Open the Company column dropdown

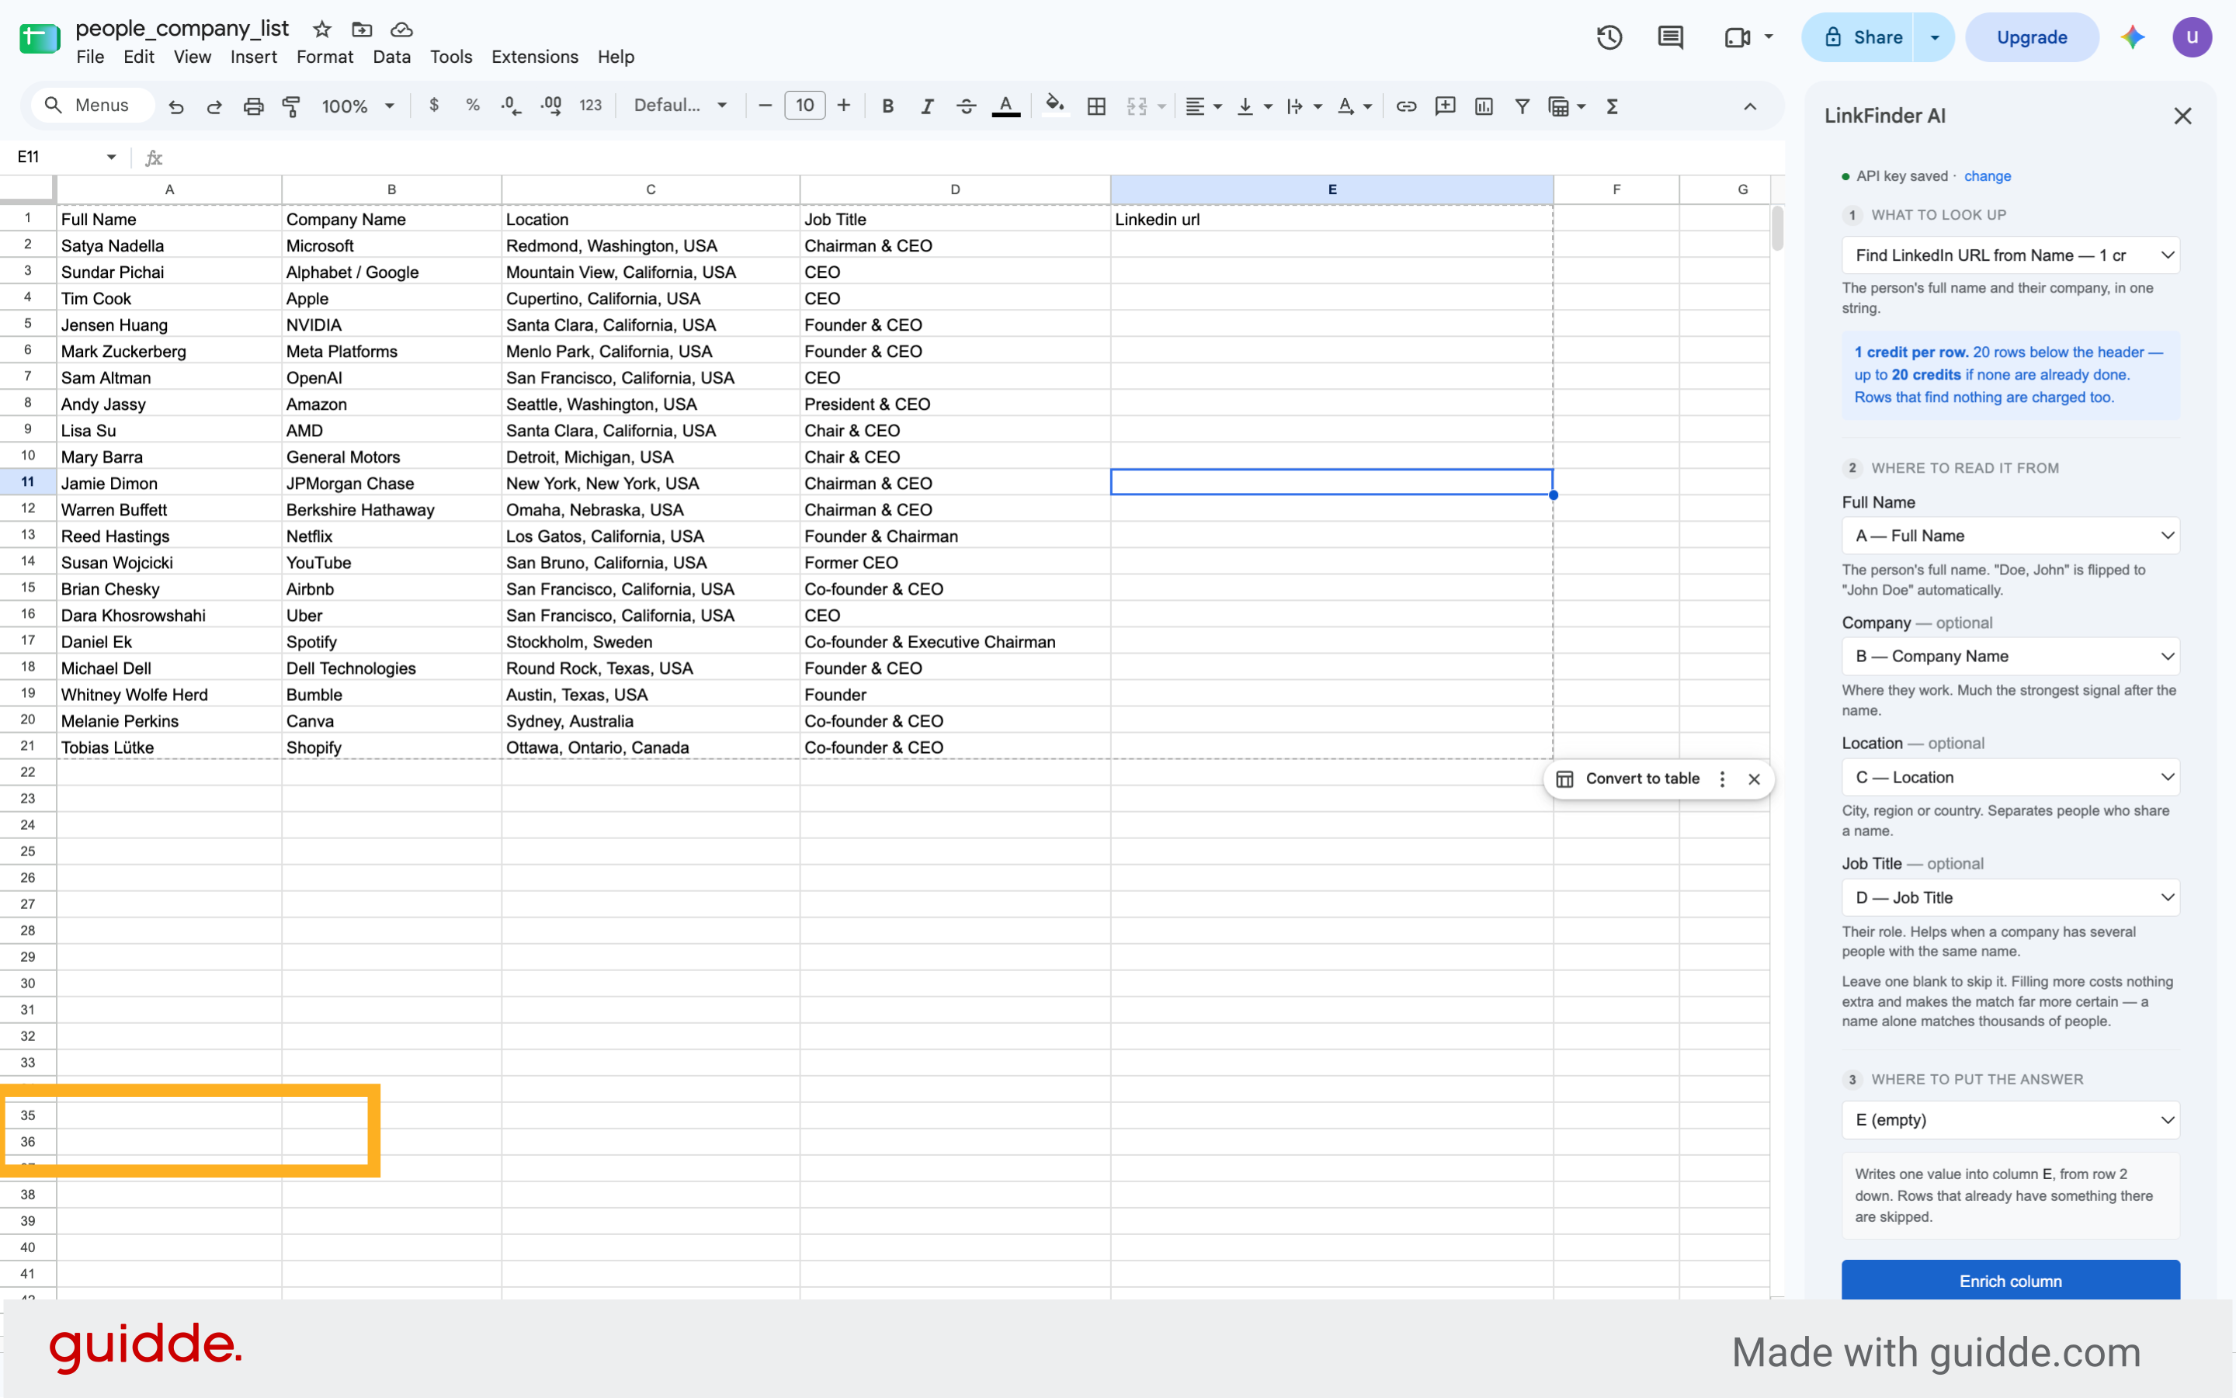pyautogui.click(x=2010, y=657)
